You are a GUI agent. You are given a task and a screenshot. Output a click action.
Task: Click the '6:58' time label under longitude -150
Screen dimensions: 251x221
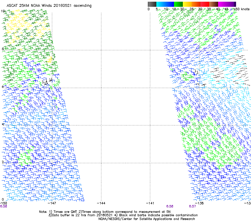click(3, 206)
